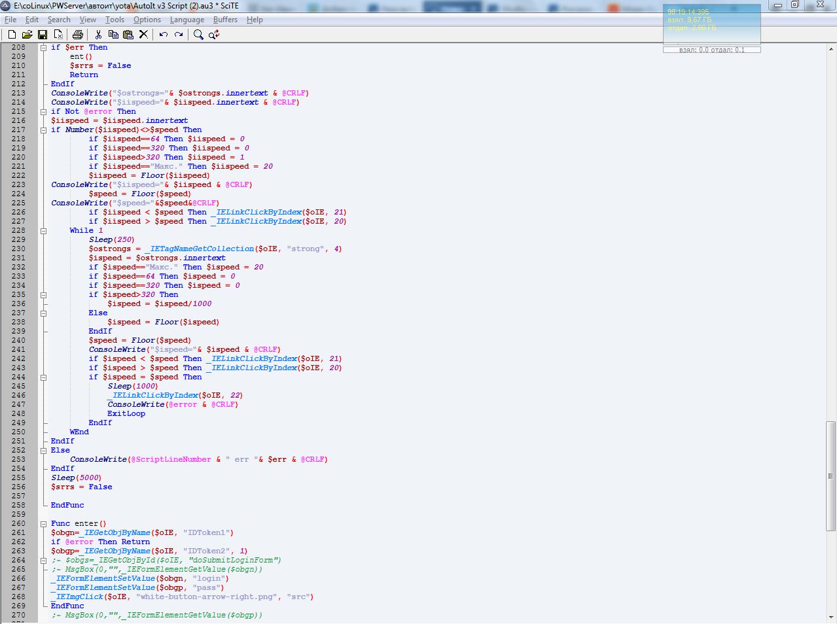Viewport: 837px width, 624px height.
Task: Undo the last edit with the toolbar arrow
Action: point(164,35)
